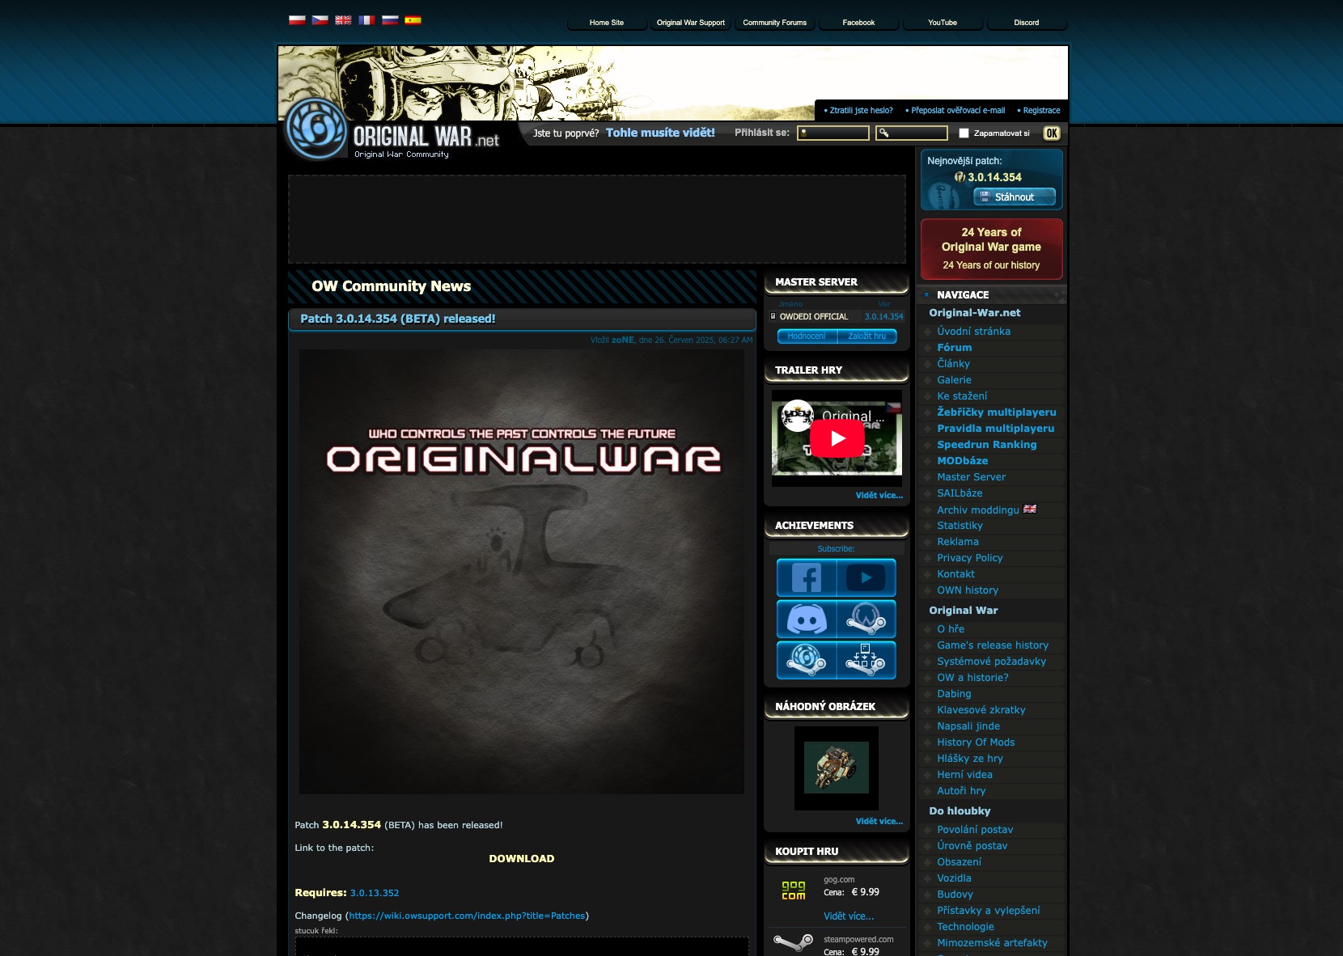Open the Facebook subscribe icon under Achievements
The image size is (1343, 956).
point(806,577)
